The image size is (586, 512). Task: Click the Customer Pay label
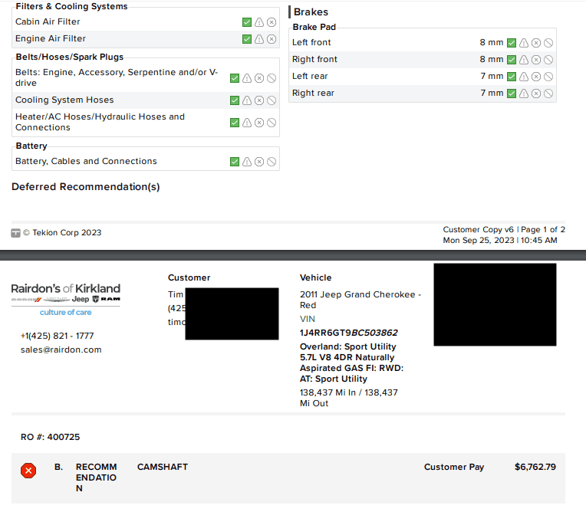(454, 467)
